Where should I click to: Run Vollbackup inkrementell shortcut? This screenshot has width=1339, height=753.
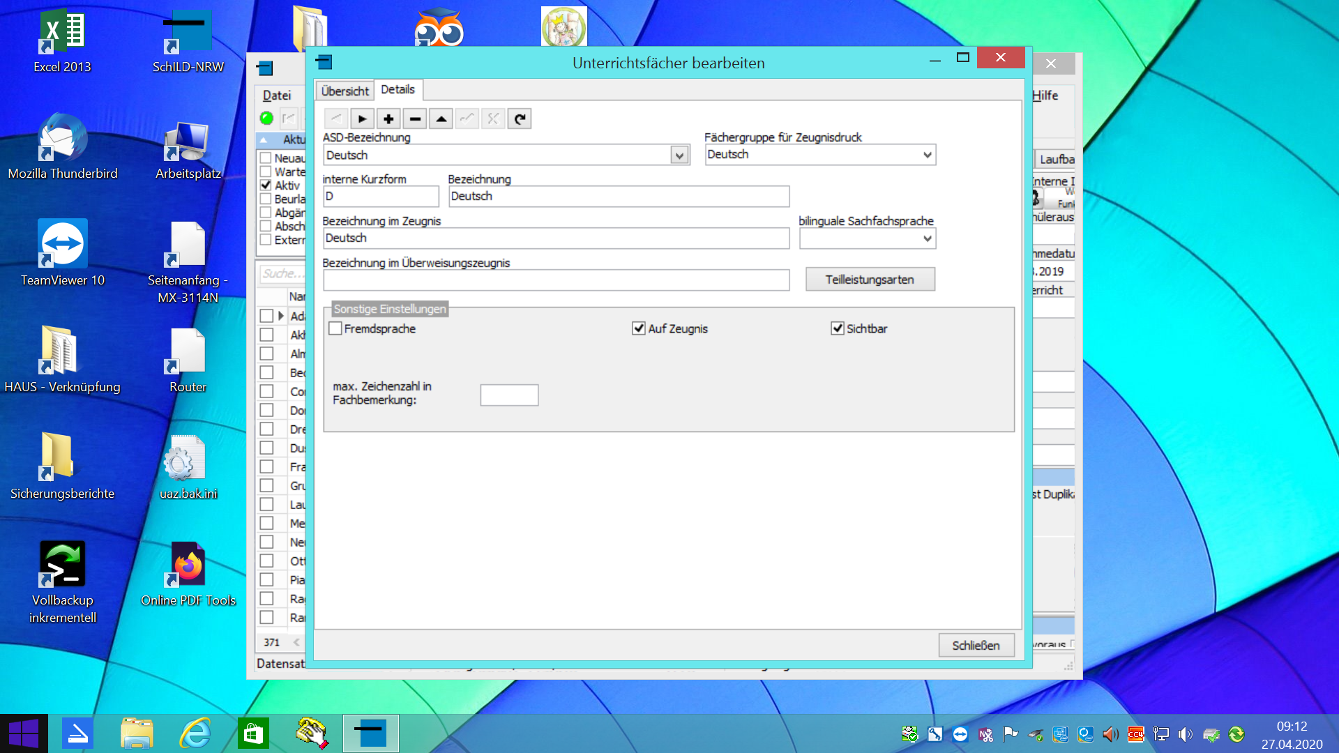(62, 582)
